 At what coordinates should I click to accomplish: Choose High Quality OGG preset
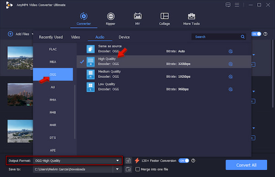[x=164, y=62]
